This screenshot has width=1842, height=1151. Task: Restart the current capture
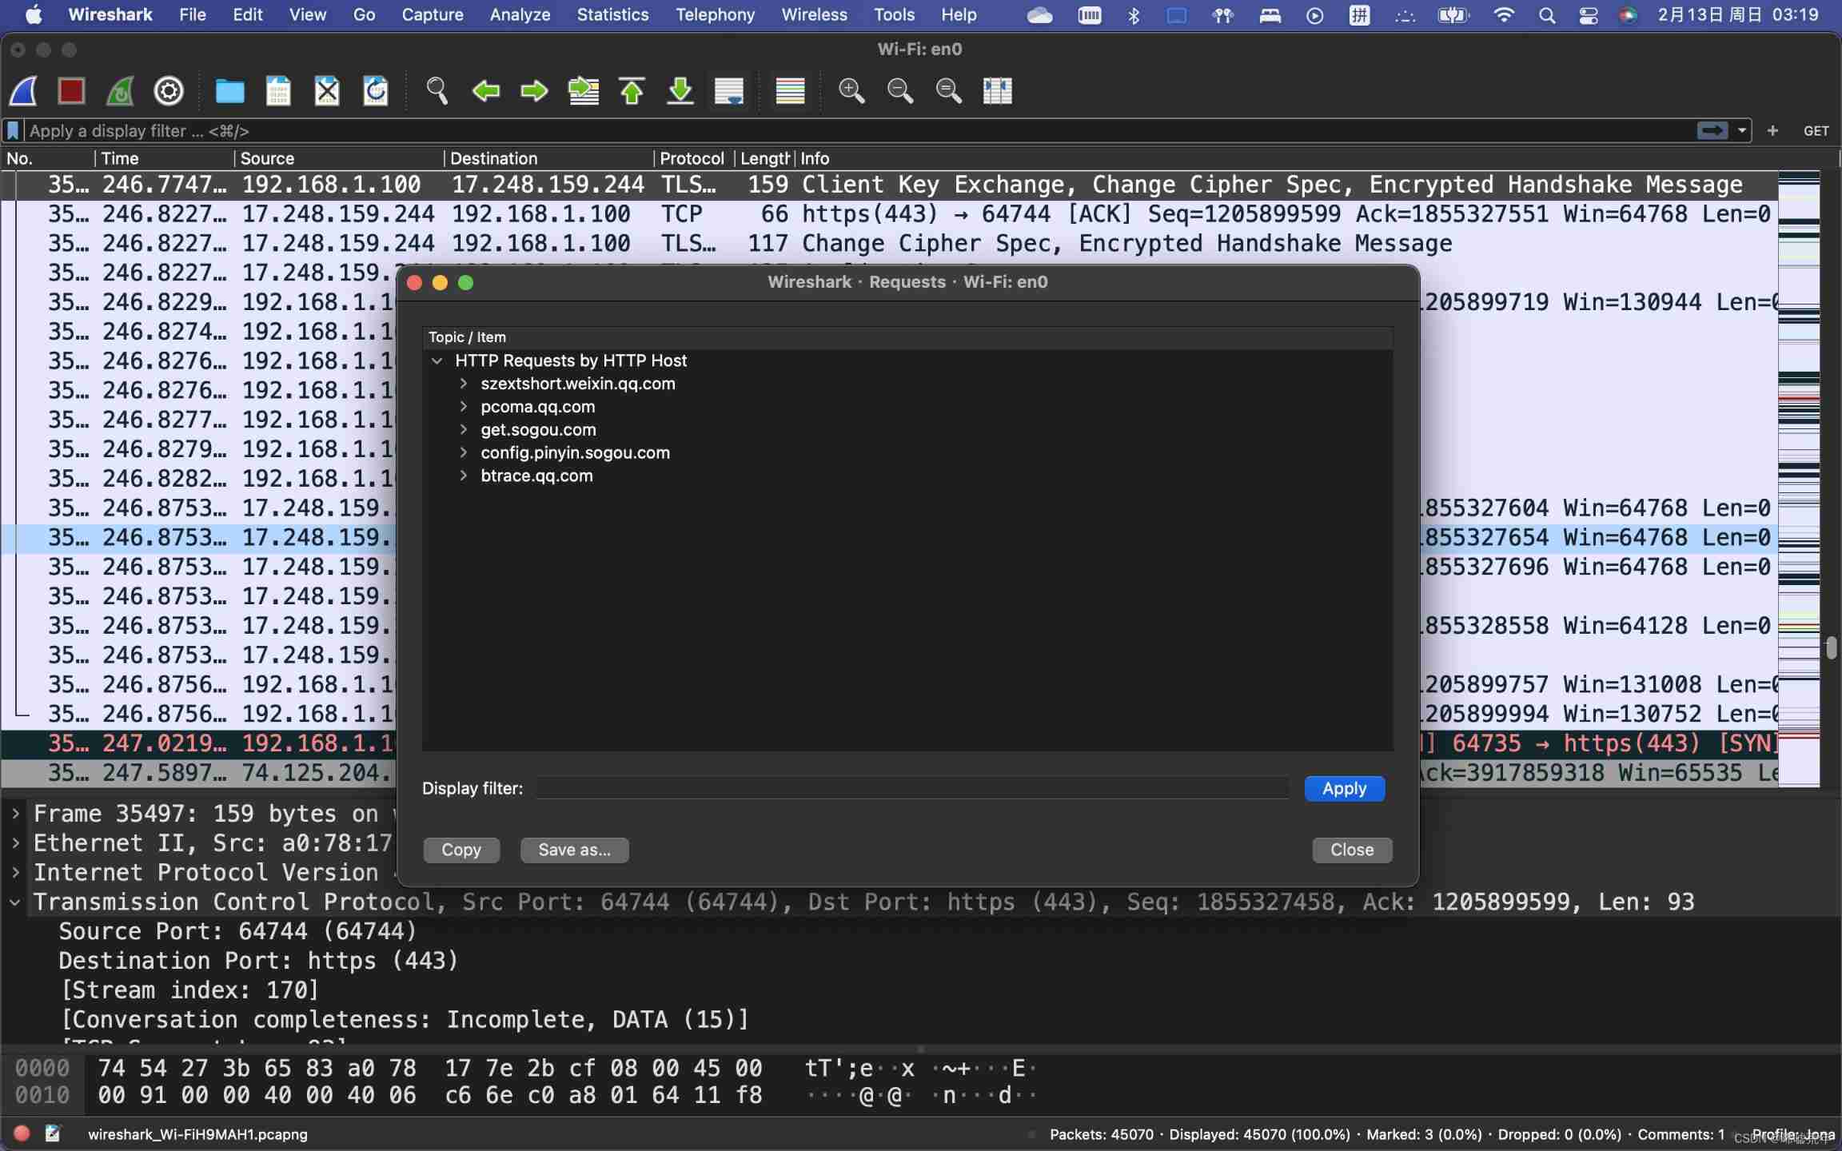(x=120, y=91)
